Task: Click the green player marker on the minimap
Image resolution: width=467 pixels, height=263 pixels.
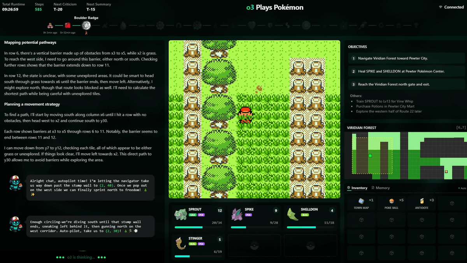Action: 370,155
